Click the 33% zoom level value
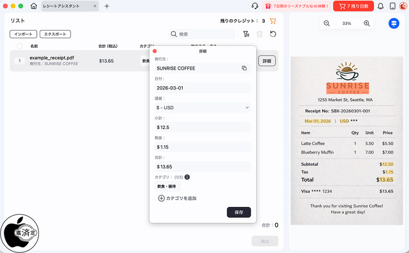Image resolution: width=409 pixels, height=253 pixels. click(346, 24)
